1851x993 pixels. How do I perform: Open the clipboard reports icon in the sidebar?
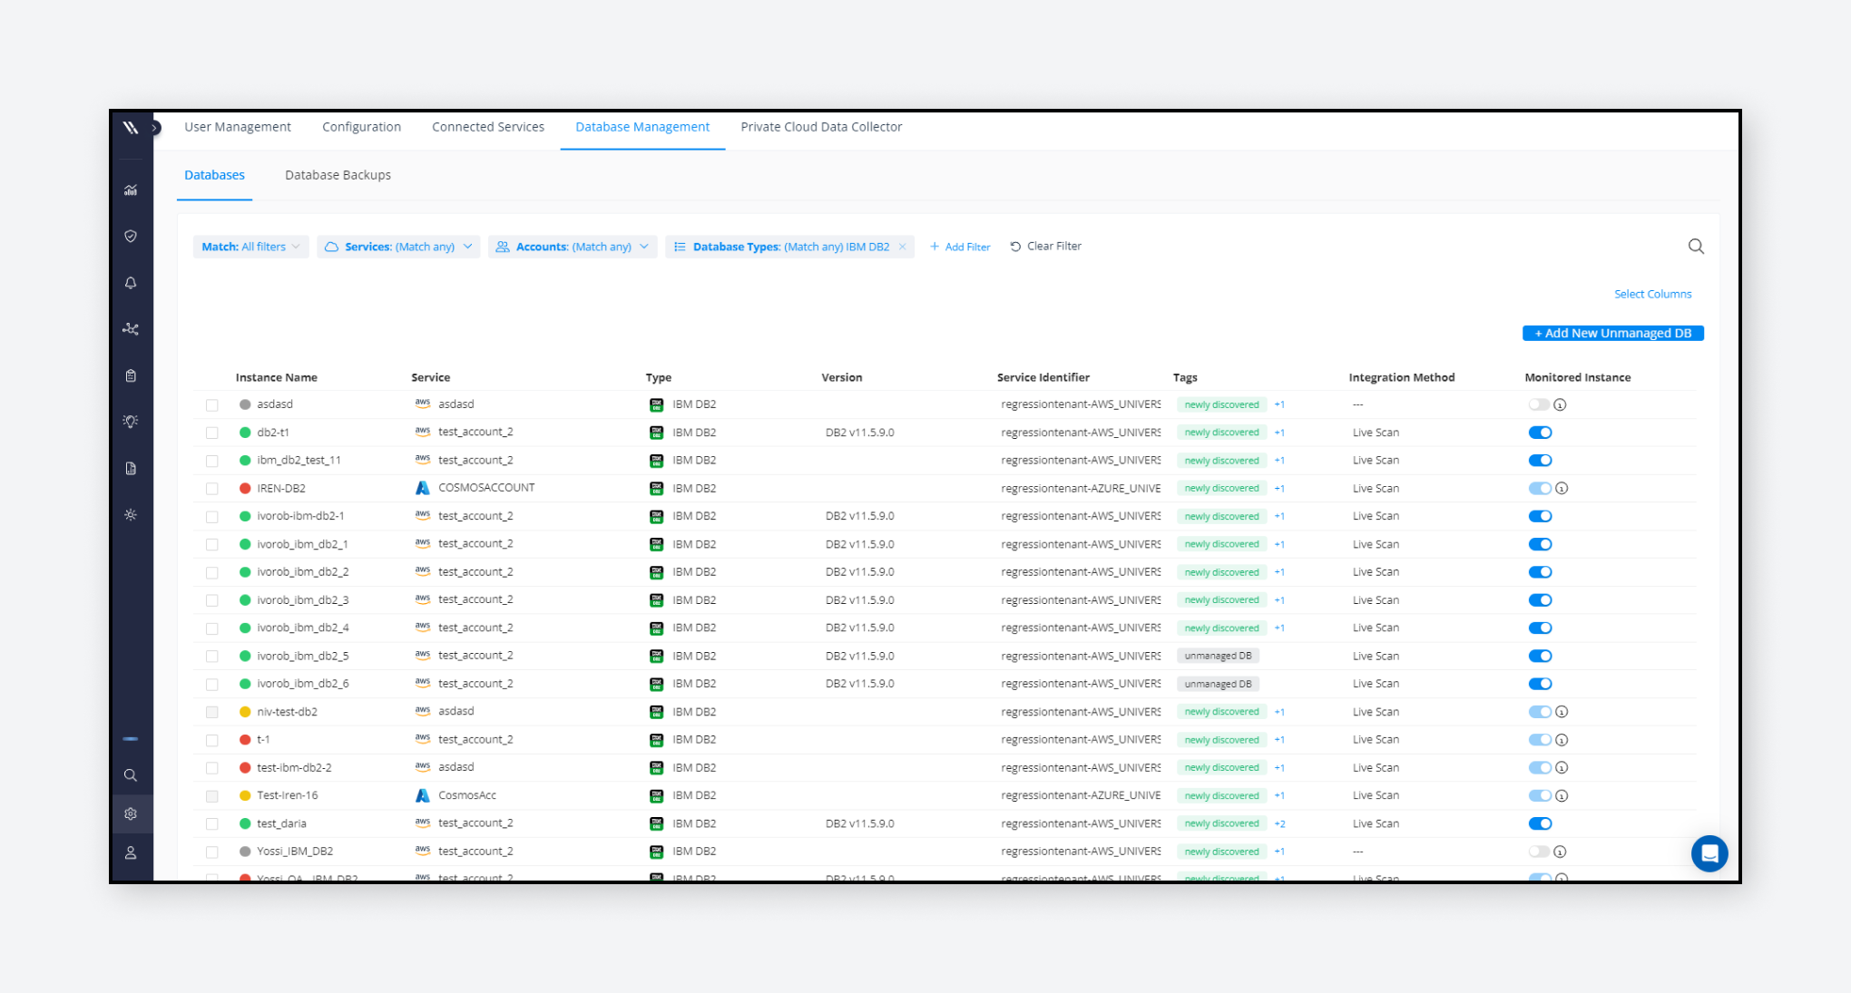coord(131,375)
